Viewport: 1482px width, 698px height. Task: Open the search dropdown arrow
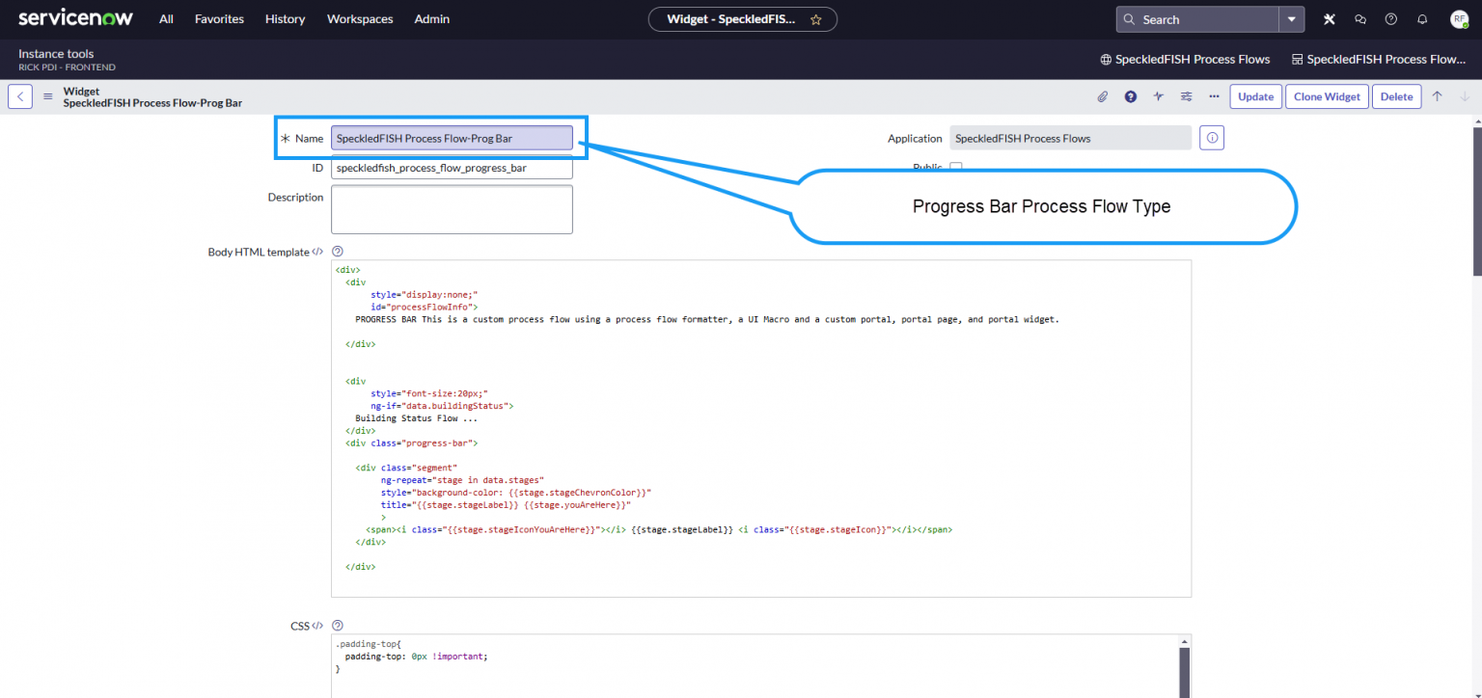[1292, 18]
